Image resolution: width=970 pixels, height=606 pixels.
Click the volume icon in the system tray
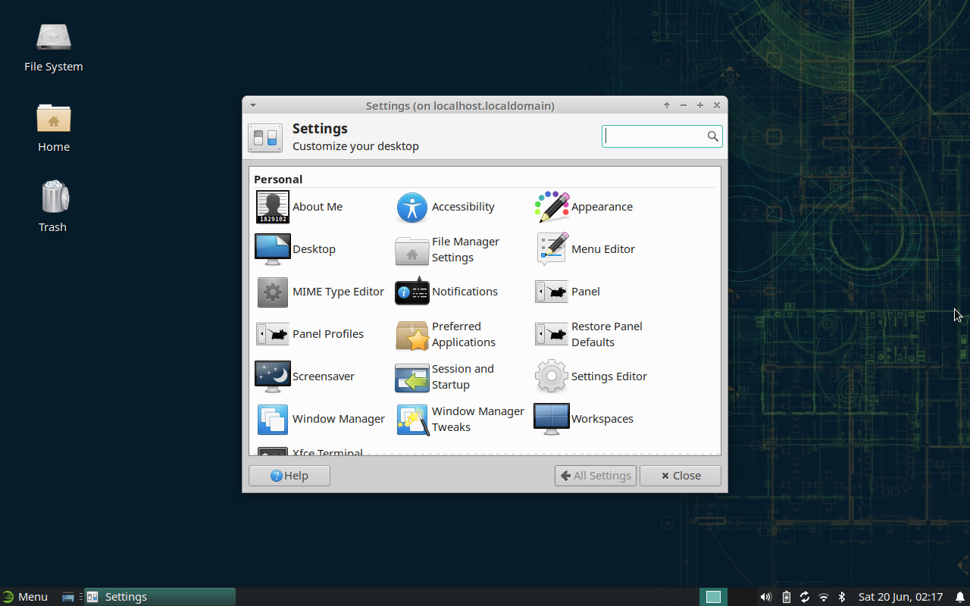pyautogui.click(x=765, y=596)
